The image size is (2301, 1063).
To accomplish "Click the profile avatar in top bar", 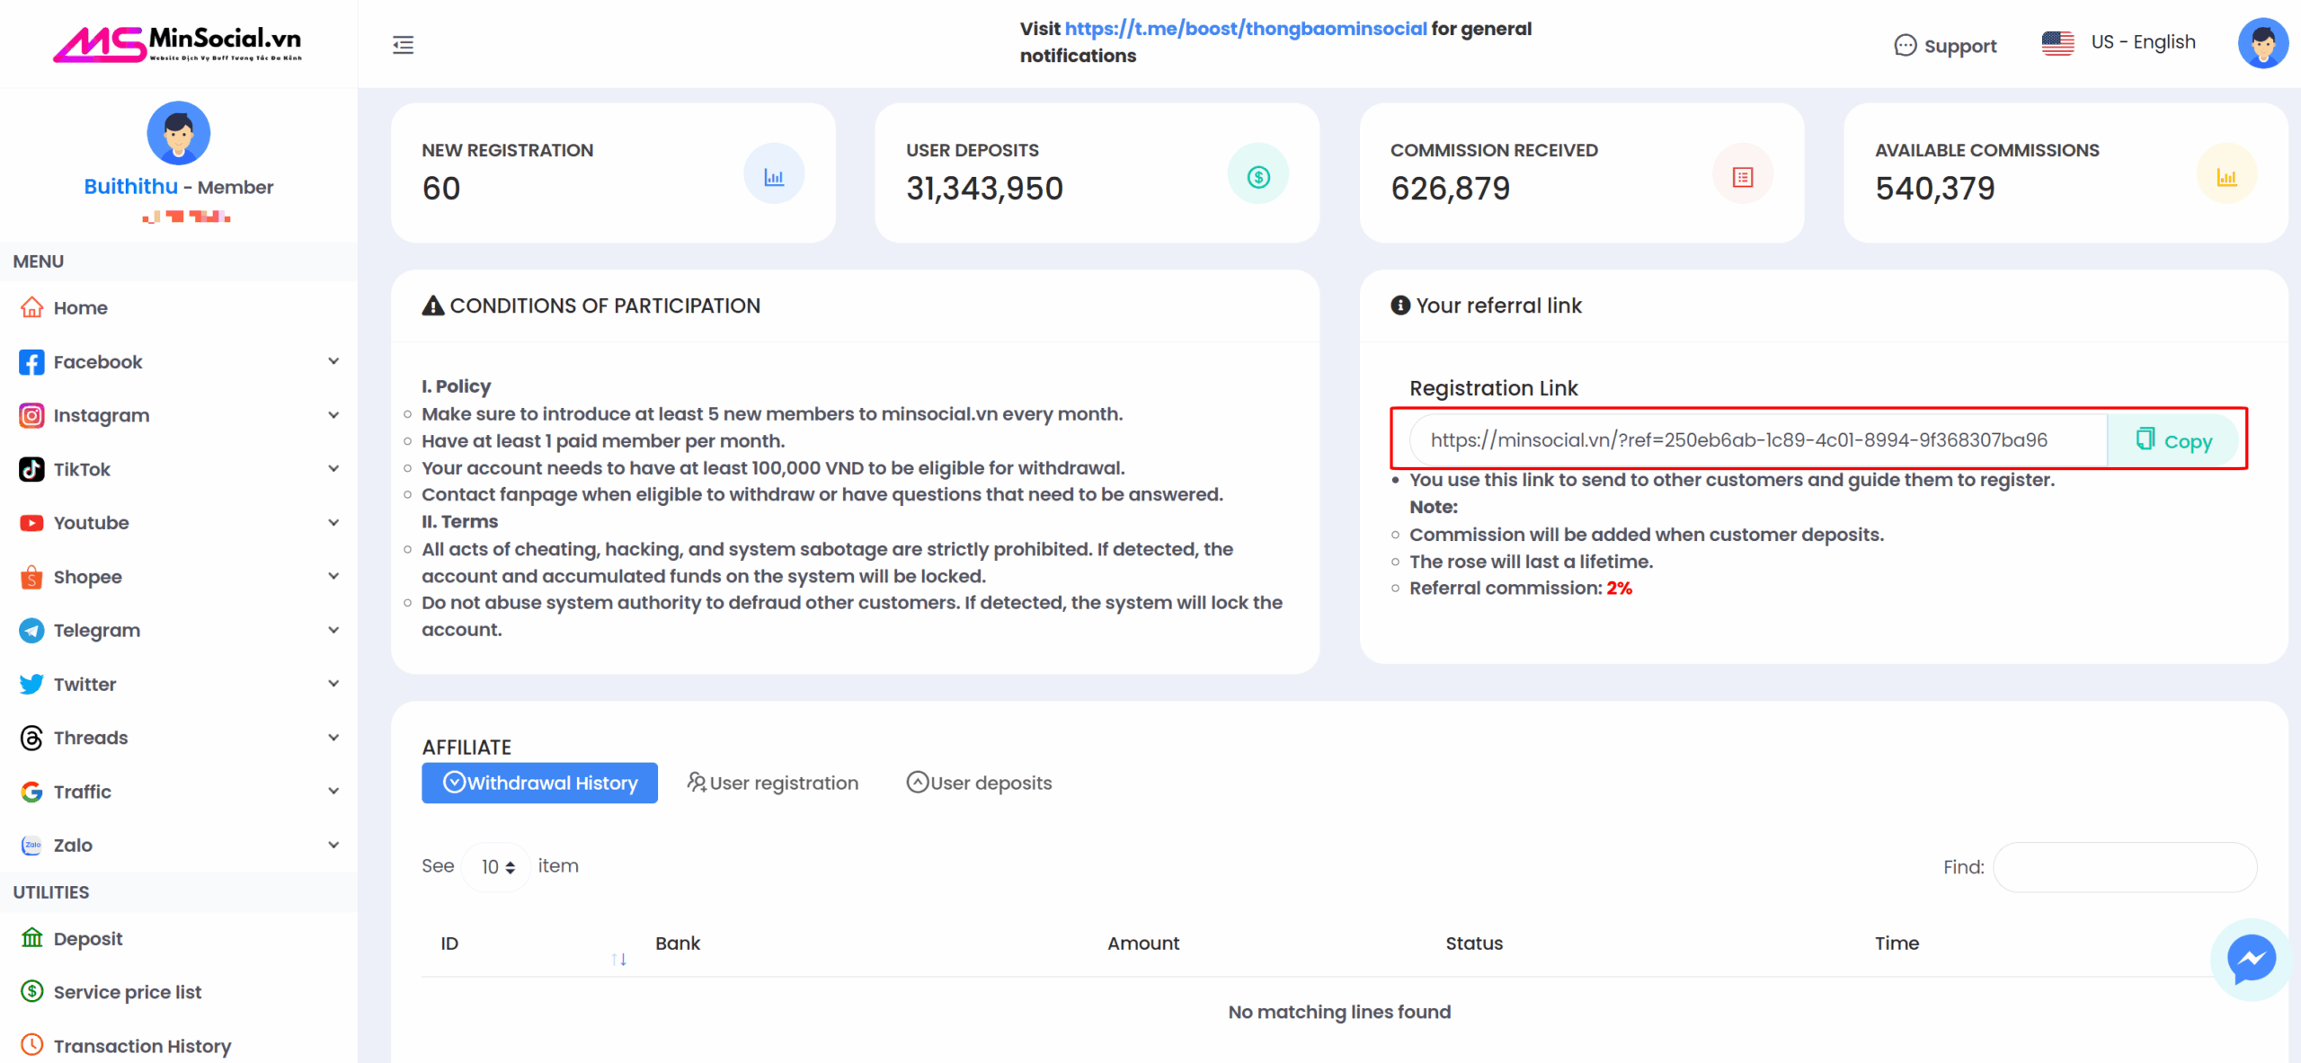I will [2262, 43].
